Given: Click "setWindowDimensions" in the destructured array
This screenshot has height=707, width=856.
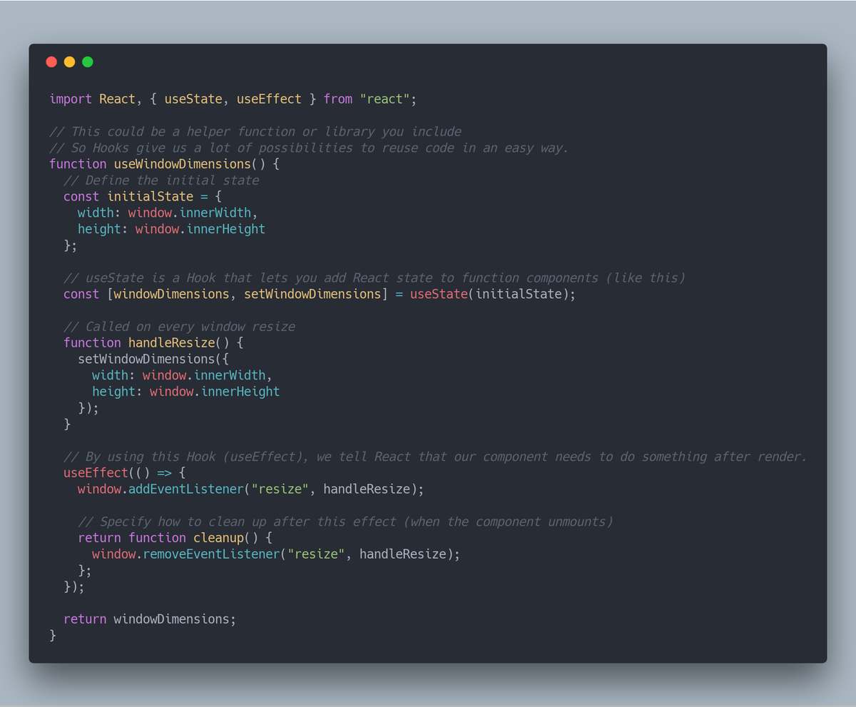Looking at the screenshot, I should [312, 294].
